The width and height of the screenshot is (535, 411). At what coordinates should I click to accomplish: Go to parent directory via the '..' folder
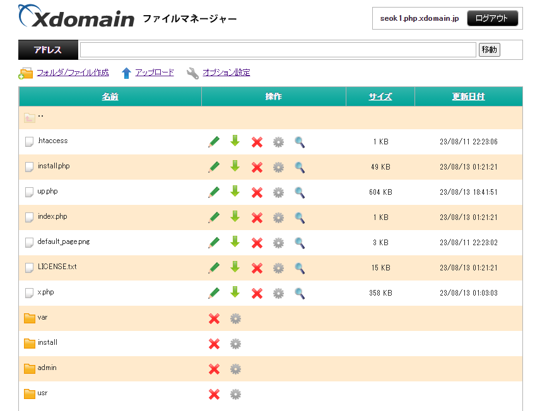(x=40, y=117)
